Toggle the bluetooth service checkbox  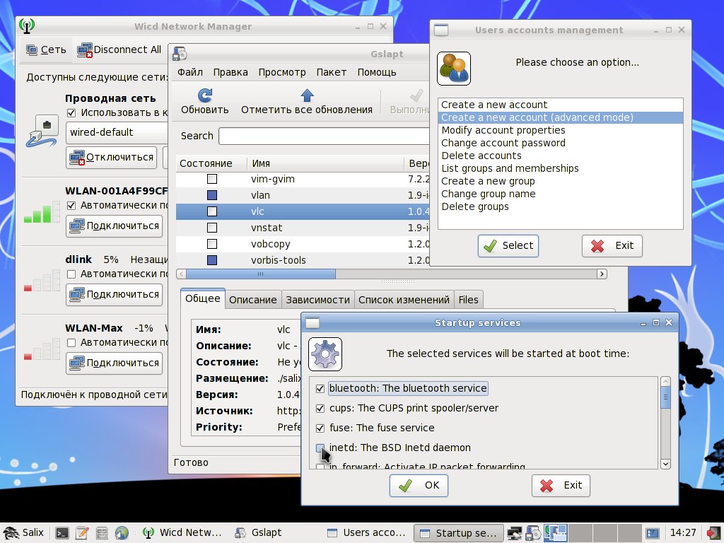tap(320, 389)
